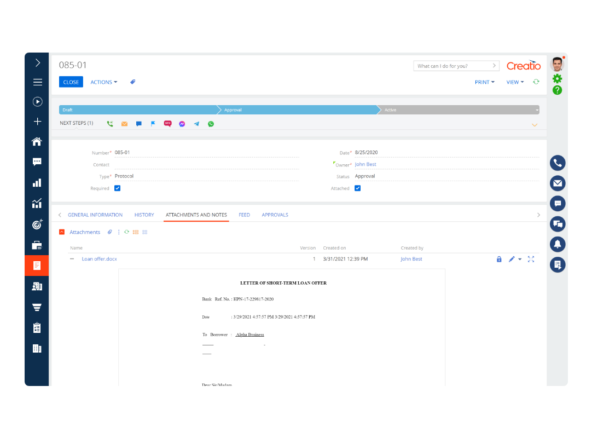Click the Telegram icon in next steps

click(x=196, y=124)
